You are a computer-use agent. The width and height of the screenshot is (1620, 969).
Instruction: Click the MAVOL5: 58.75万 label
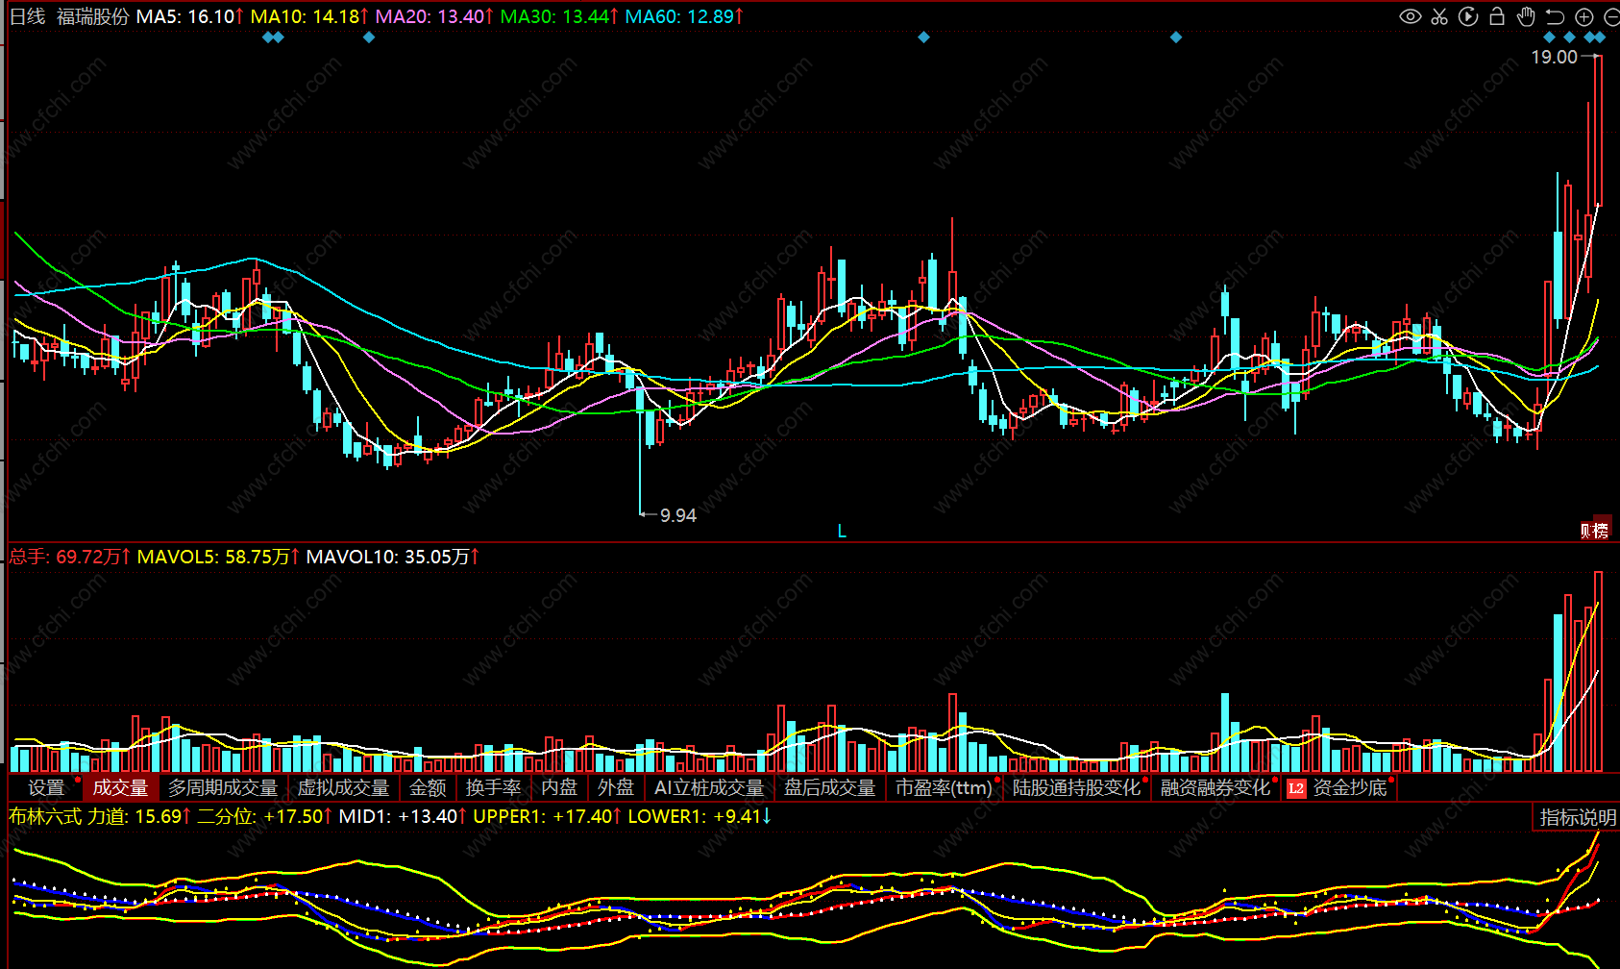(x=218, y=557)
